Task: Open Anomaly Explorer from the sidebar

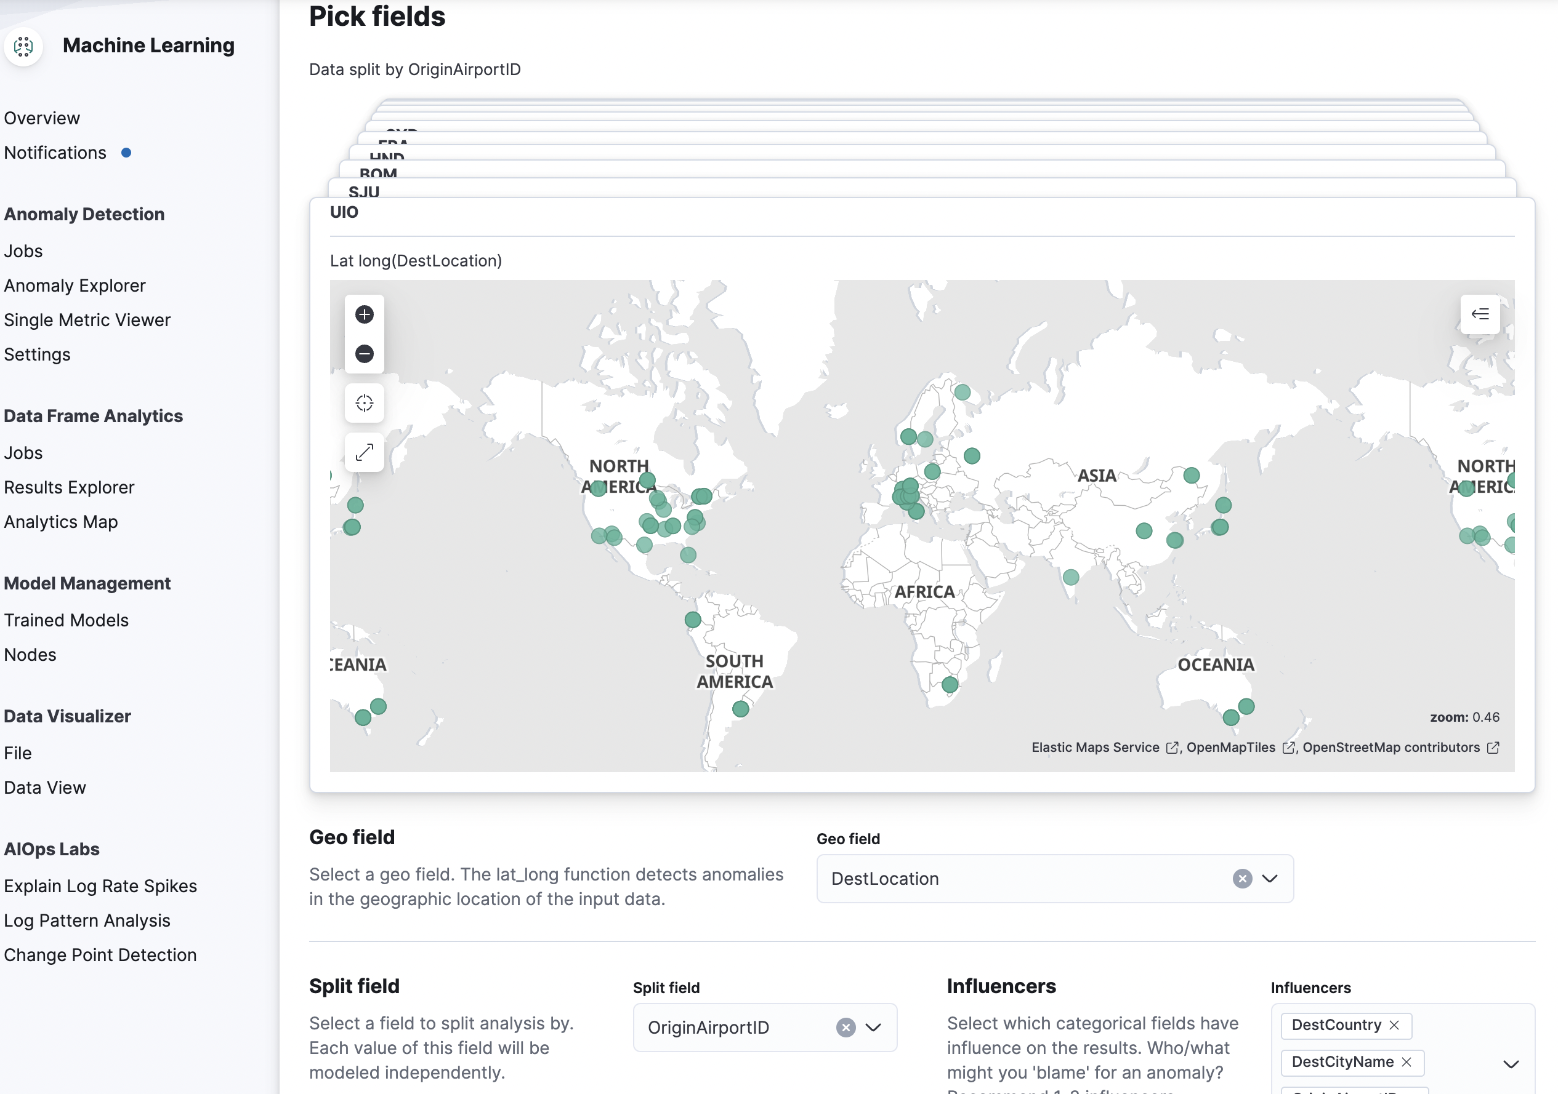Action: 75,285
